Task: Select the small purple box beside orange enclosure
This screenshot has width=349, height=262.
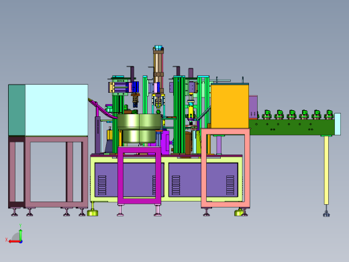Action: click(x=253, y=107)
